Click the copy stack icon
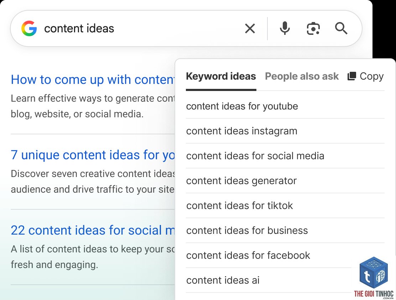Viewport: 396px width, 300px height. pyautogui.click(x=352, y=76)
